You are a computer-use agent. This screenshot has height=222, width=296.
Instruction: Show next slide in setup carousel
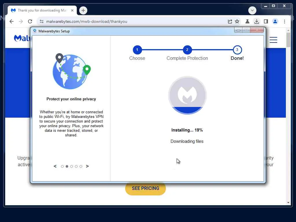87,166
